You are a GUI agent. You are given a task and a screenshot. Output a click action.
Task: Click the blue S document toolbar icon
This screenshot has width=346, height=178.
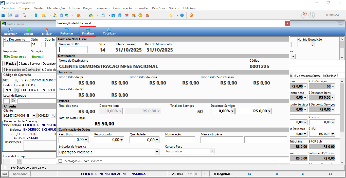[x=36, y=15]
